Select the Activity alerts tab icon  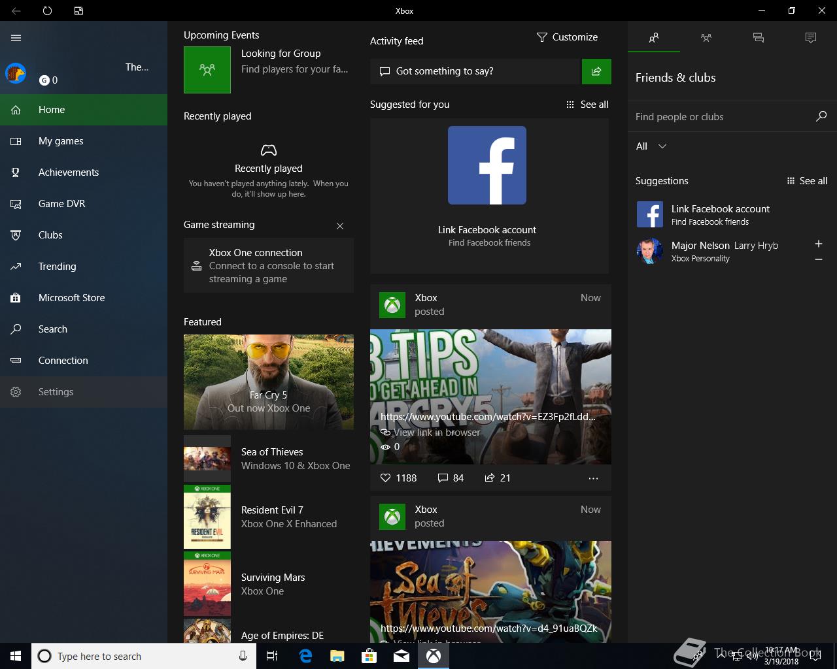[811, 38]
